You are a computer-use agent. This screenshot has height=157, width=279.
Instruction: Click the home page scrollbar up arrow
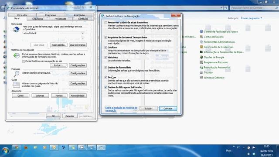click(82, 33)
